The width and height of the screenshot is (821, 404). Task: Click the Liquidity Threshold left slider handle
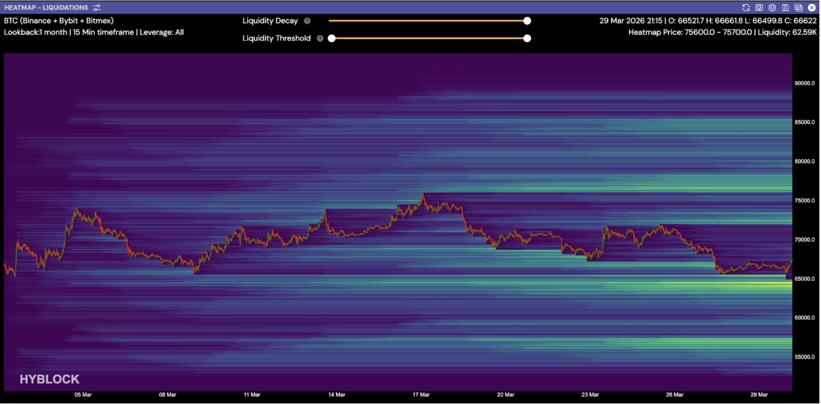click(332, 38)
